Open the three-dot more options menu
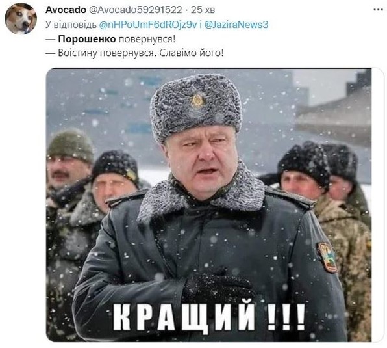The width and height of the screenshot is (387, 348). 378,10
